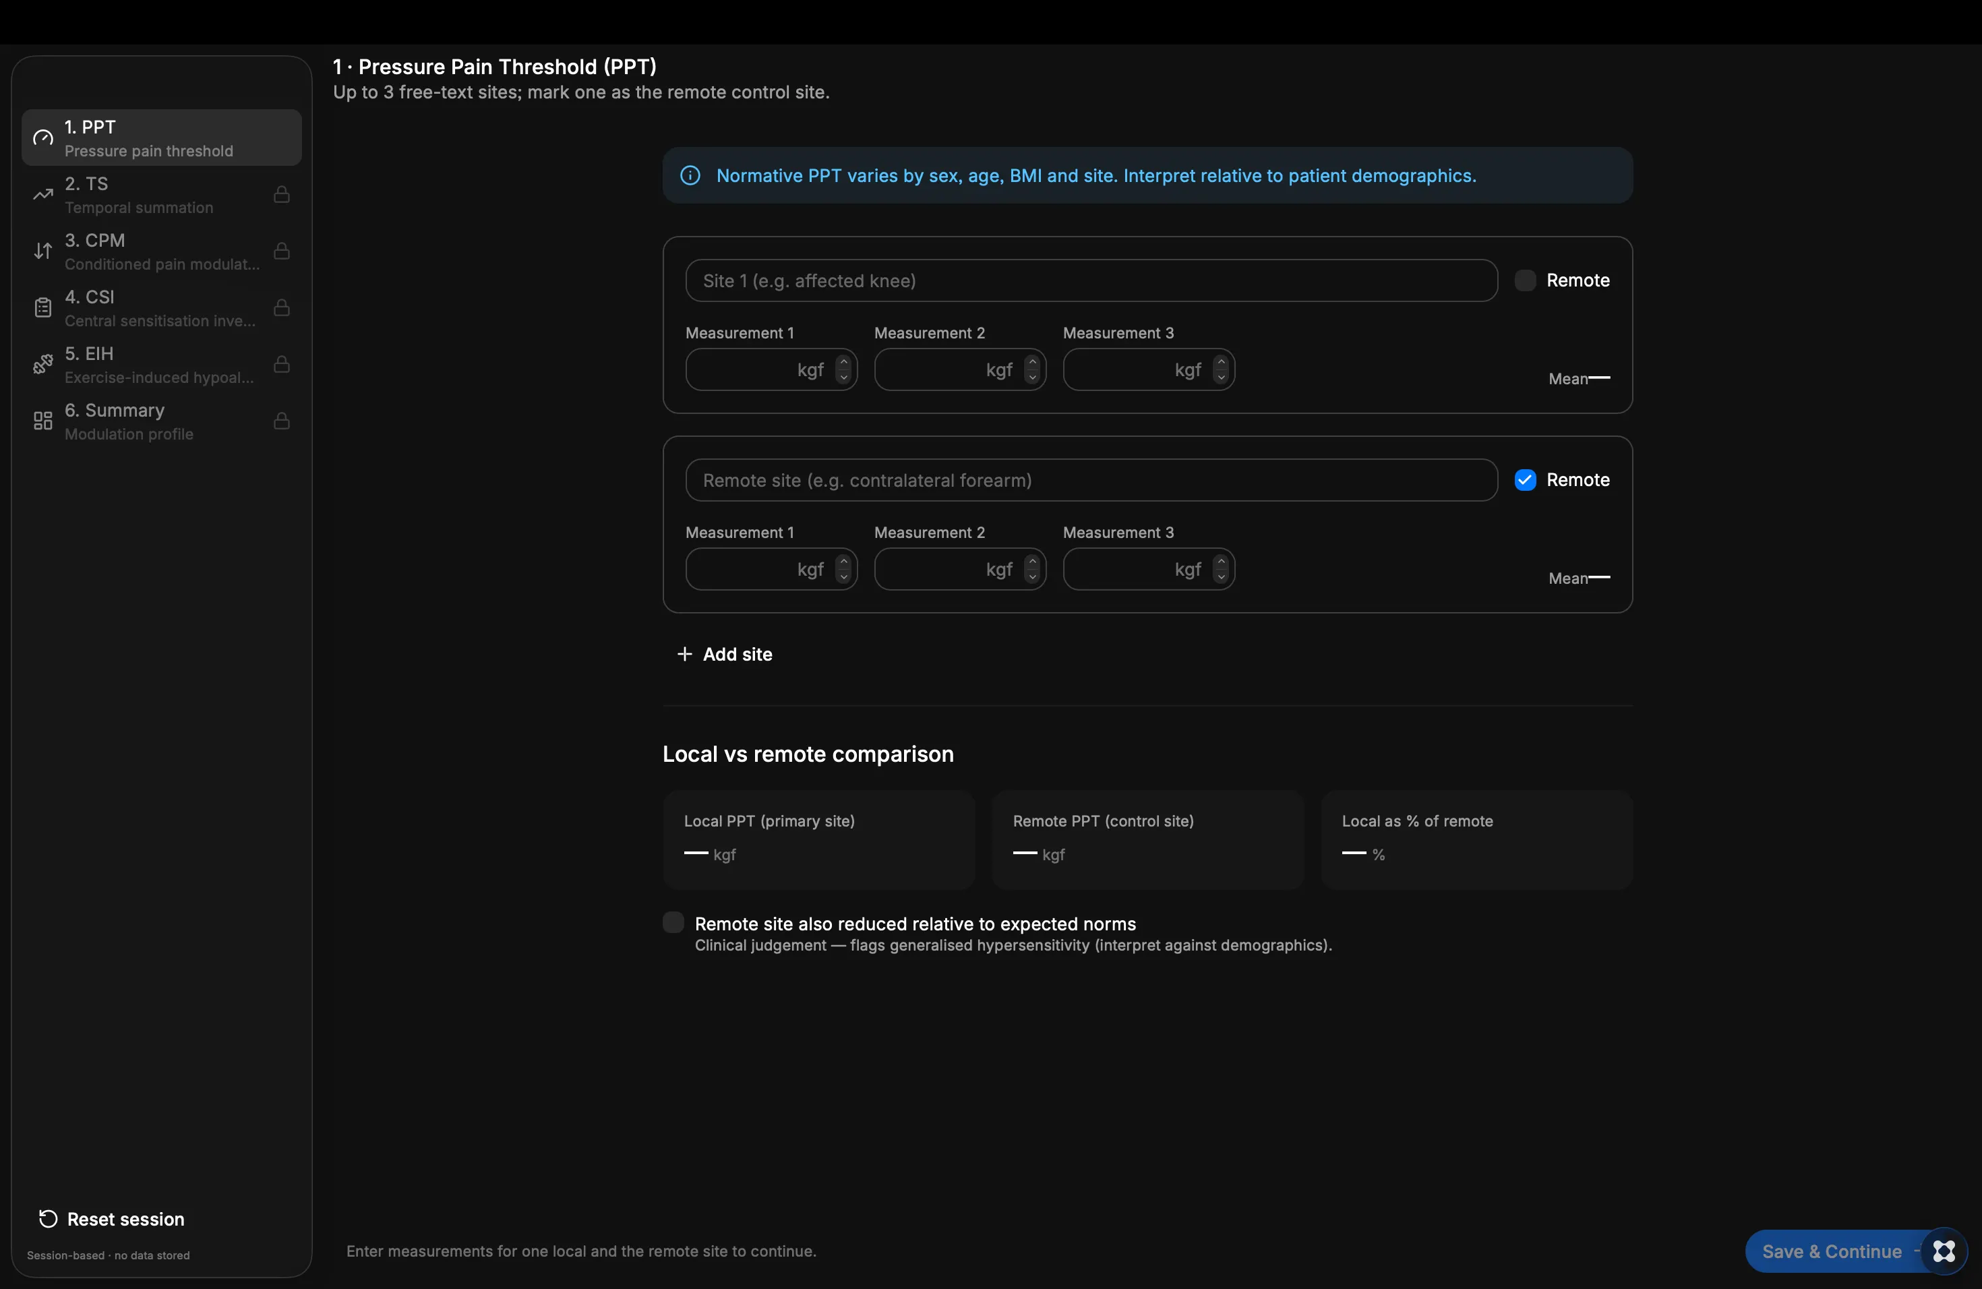Open step 3. CPM in sidebar
Screen dimensions: 1982x1289
point(162,251)
